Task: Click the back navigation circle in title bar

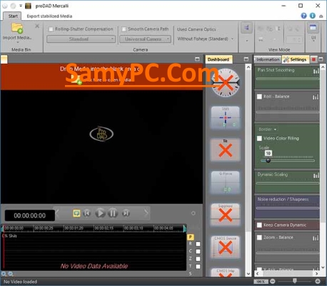Action: point(5,6)
